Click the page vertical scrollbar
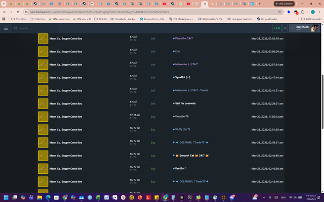The height and width of the screenshot is (202, 324). tap(322, 102)
